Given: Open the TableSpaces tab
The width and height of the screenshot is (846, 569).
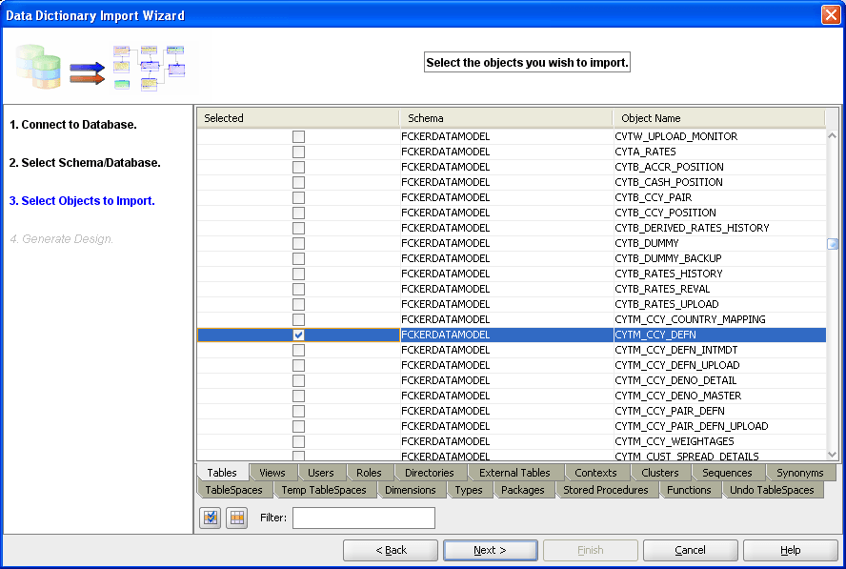Looking at the screenshot, I should coord(233,490).
